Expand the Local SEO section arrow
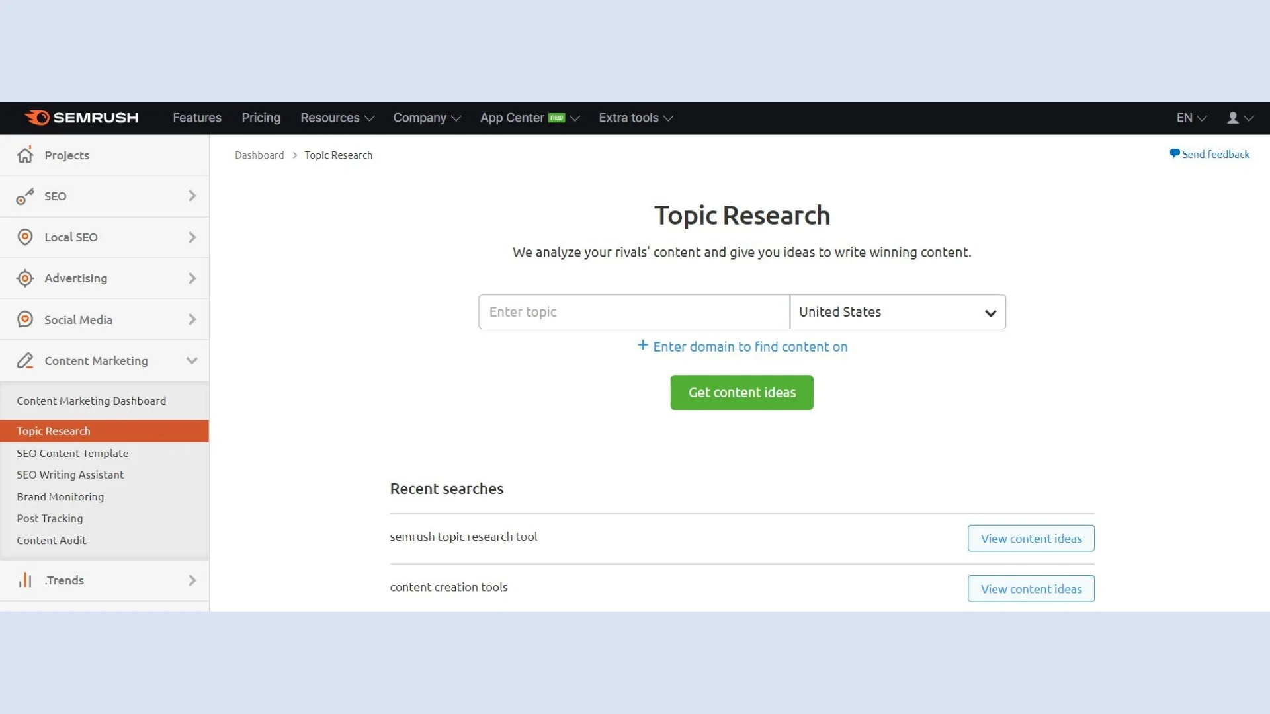 [192, 237]
